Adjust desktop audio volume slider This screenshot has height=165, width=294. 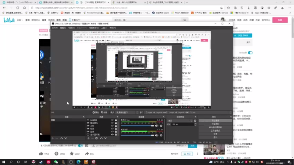pos(137,135)
